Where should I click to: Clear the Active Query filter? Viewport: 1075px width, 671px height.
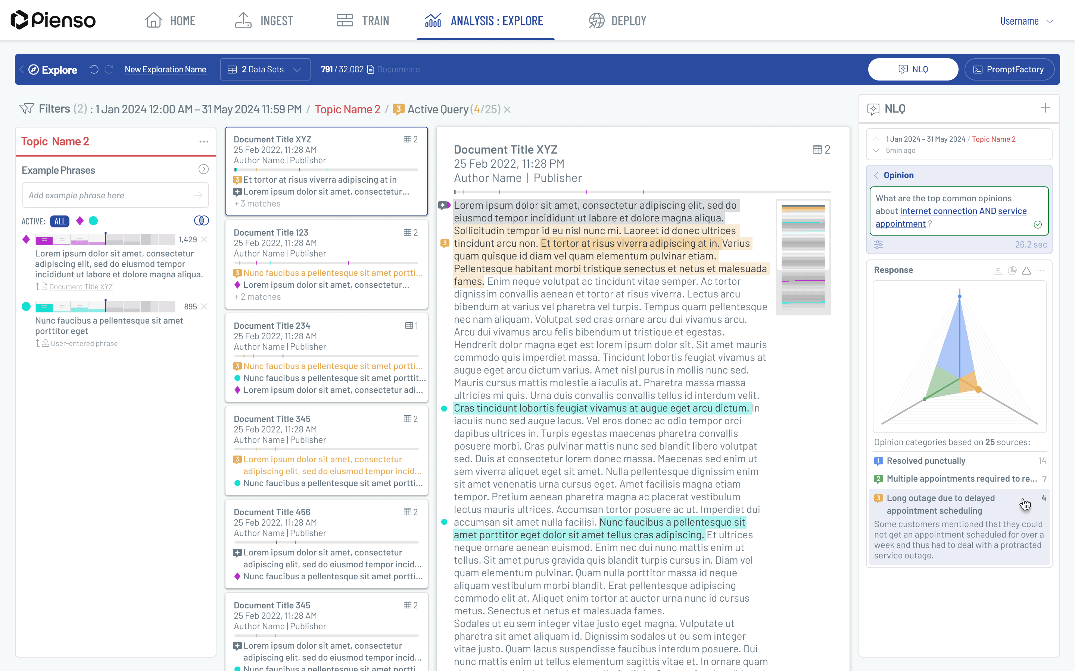[x=507, y=110]
